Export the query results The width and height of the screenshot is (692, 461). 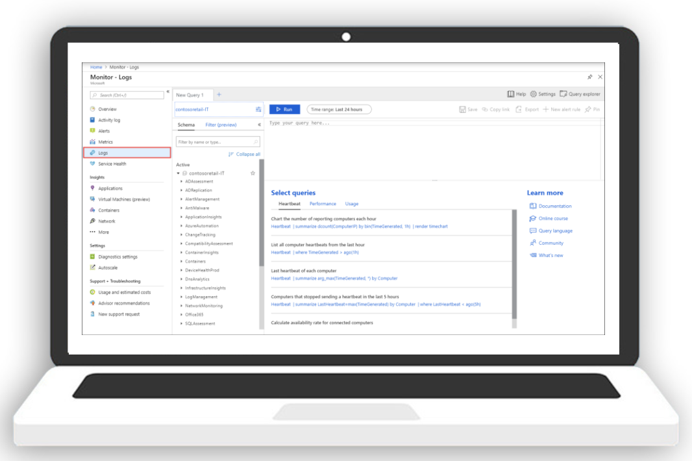point(527,110)
